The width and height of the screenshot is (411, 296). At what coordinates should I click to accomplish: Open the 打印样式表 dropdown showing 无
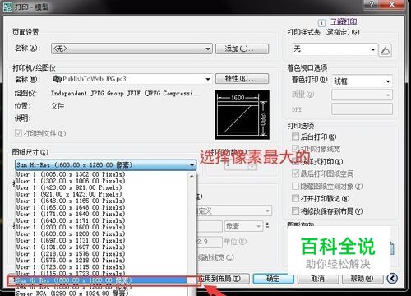click(x=335, y=49)
